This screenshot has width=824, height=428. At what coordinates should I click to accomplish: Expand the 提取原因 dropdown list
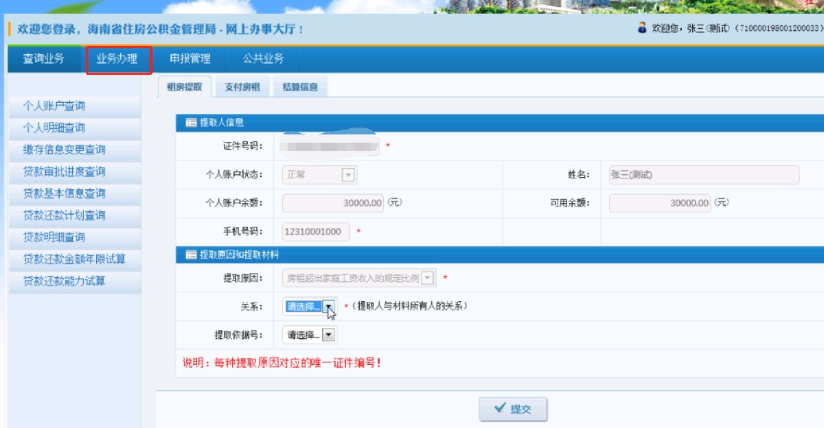pos(428,278)
